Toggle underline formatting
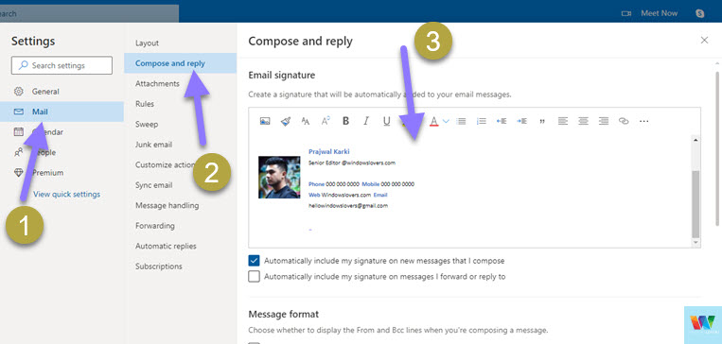The image size is (722, 344). 386,121
